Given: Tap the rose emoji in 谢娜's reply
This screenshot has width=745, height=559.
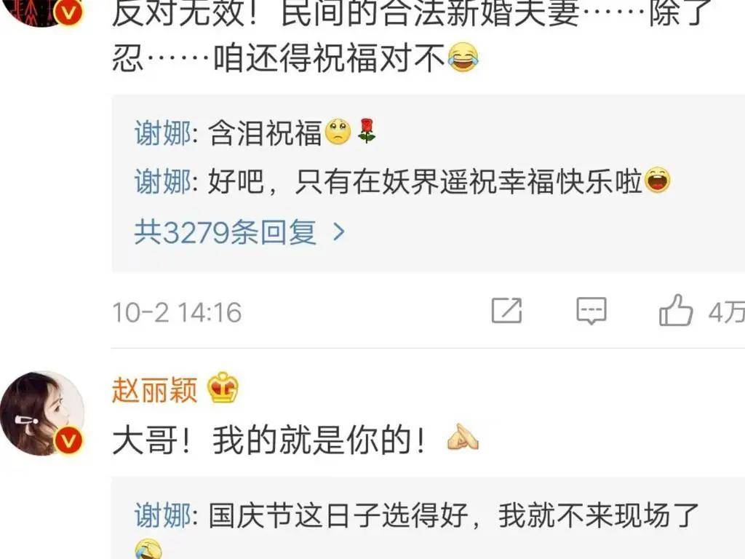Looking at the screenshot, I should tap(367, 132).
